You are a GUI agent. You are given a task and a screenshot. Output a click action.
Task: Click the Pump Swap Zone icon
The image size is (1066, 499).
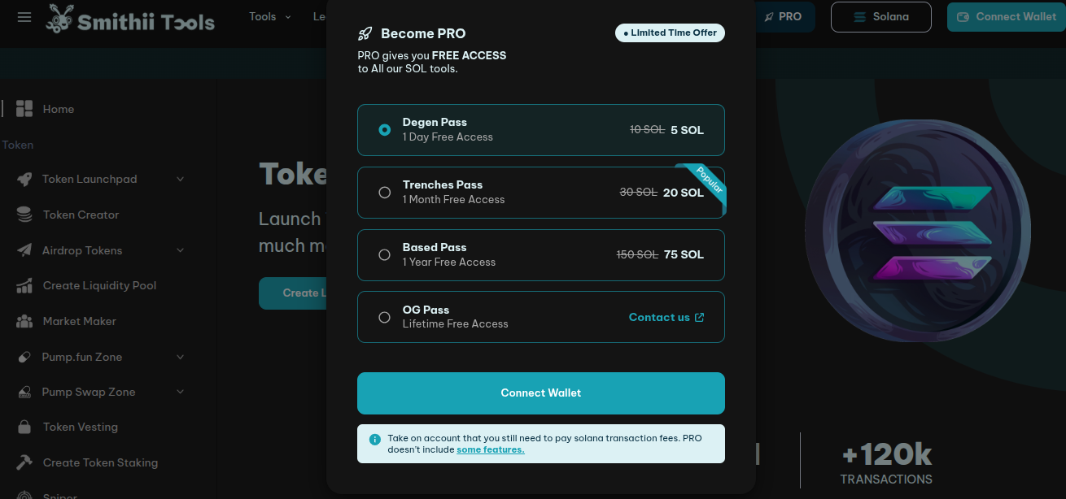click(24, 392)
